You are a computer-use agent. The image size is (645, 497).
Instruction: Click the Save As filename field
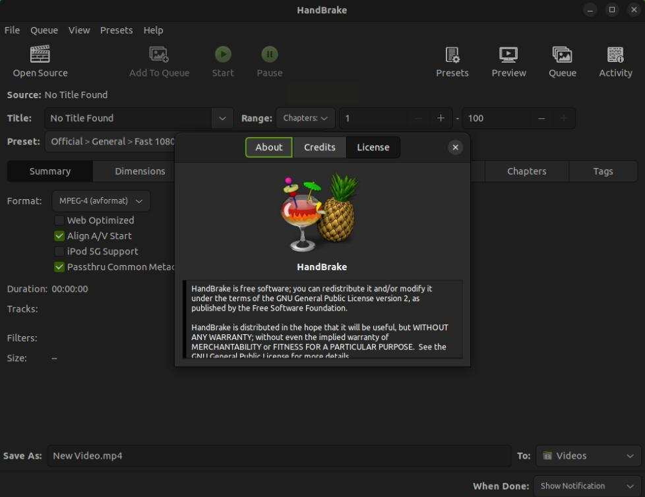tap(279, 455)
